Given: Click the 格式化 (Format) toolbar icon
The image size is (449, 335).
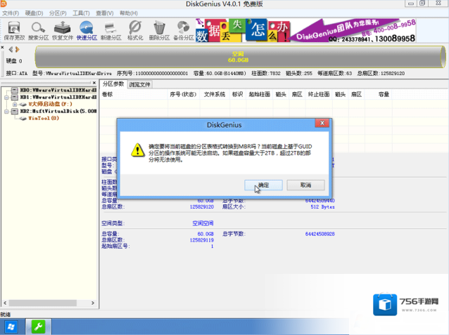Looking at the screenshot, I should point(136,29).
